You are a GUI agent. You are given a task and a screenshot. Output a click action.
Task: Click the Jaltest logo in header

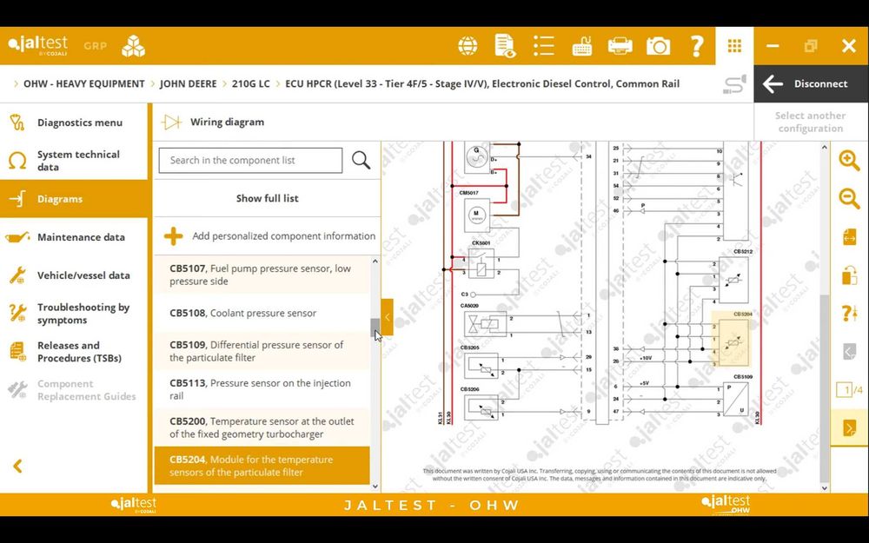click(x=37, y=45)
